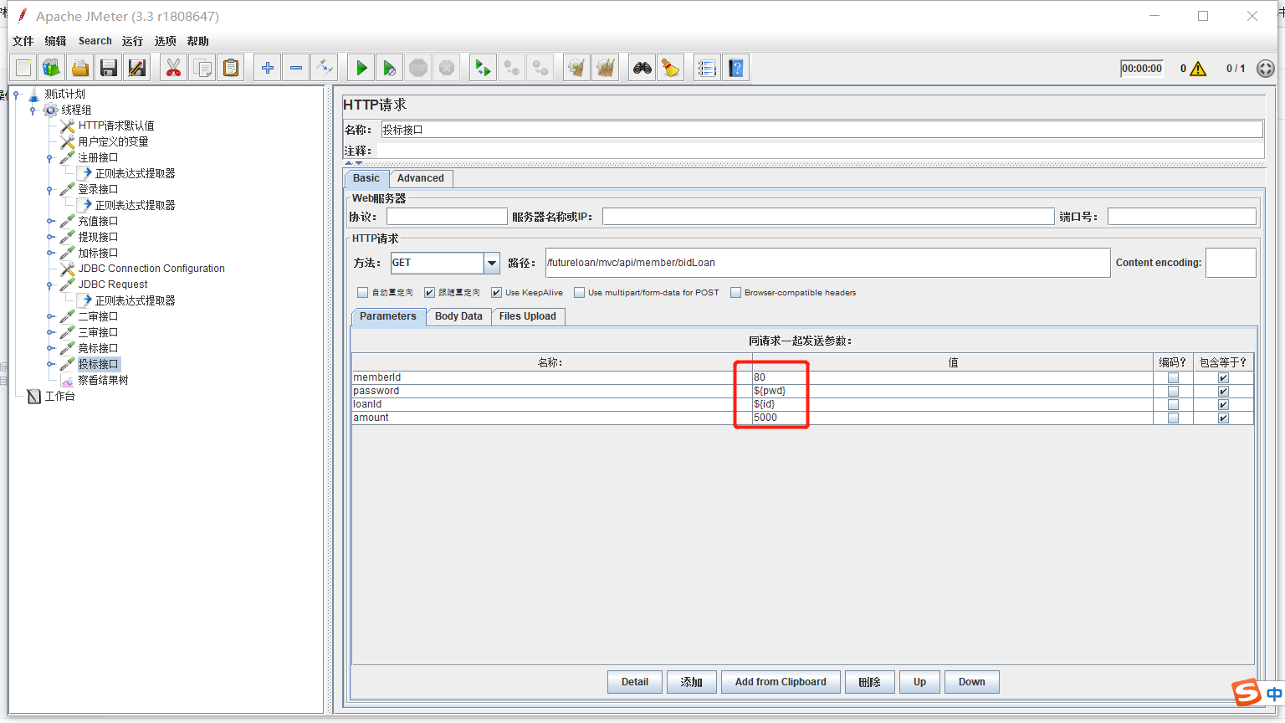Collapse the JDBC Request tree node

[x=49, y=285]
